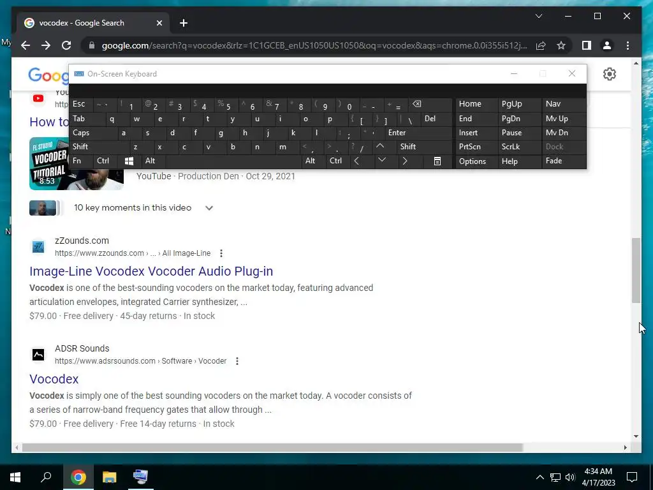Viewport: 653px width, 490px height.
Task: Show hidden system tray icons
Action: click(539, 477)
